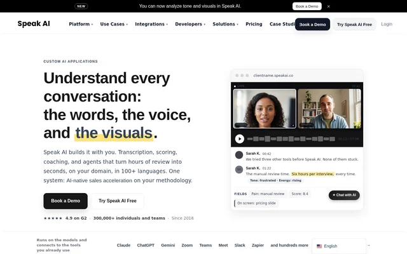Viewport: 407px width, 254px height.
Task: Click hero Try Speak AI Free button
Action: coord(117,201)
